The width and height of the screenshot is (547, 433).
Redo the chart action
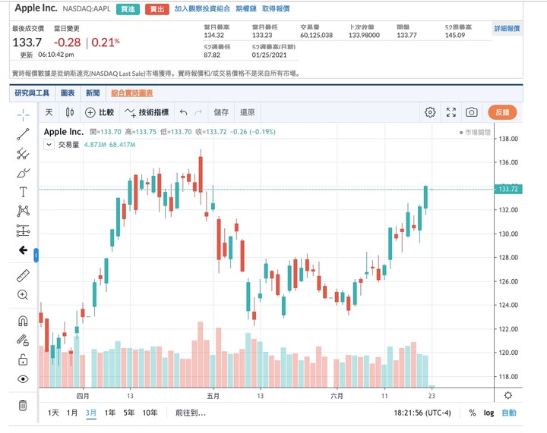point(198,112)
